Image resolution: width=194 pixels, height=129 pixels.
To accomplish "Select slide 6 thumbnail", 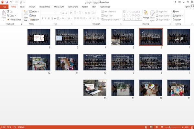I will pos(39,37).
